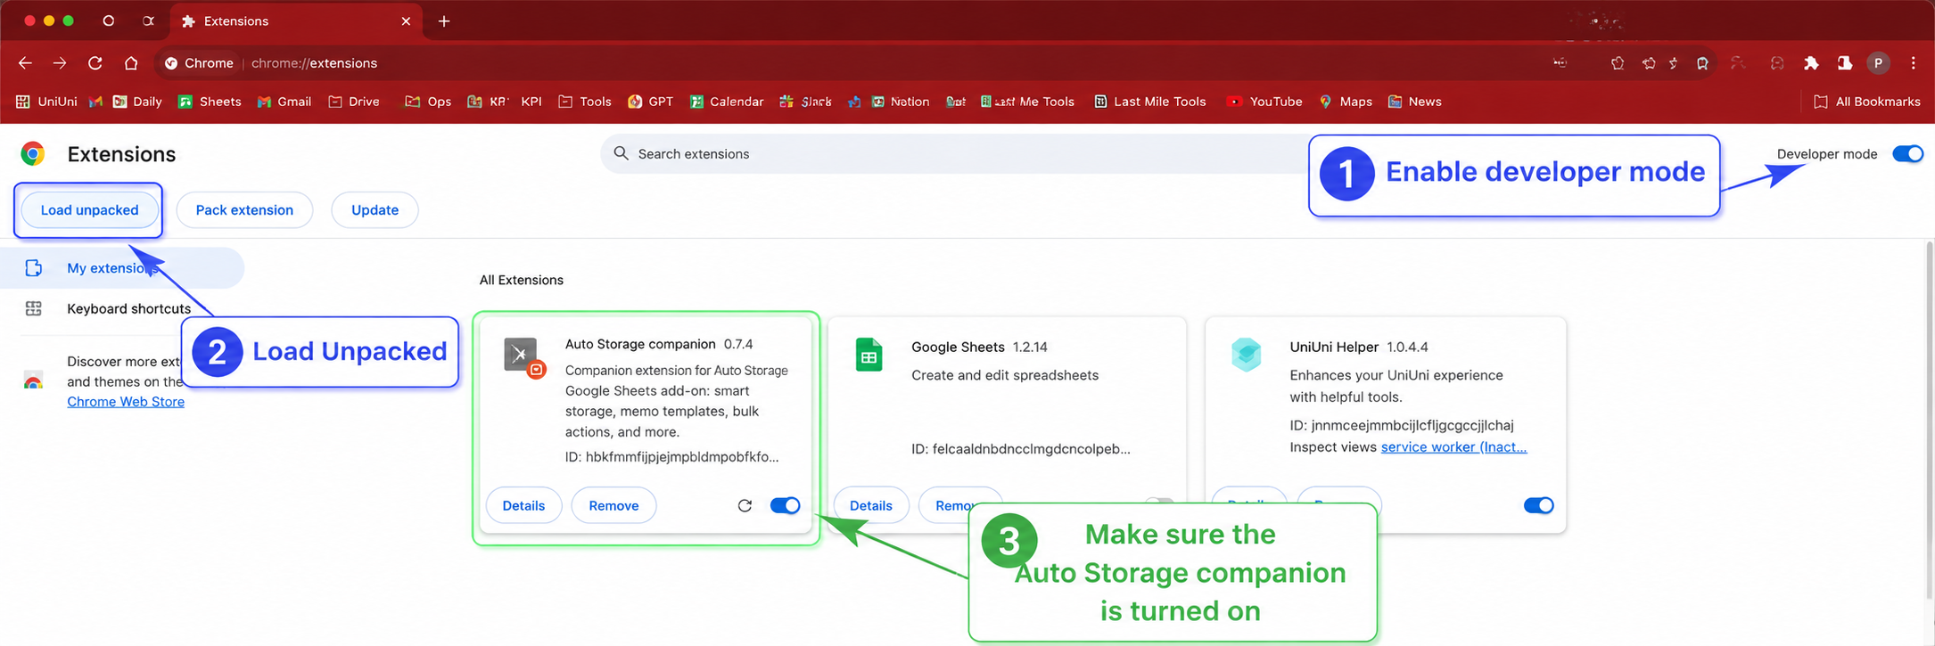Open the Drive bookmarks folder
Viewport: 1935px width, 646px height.
click(354, 102)
